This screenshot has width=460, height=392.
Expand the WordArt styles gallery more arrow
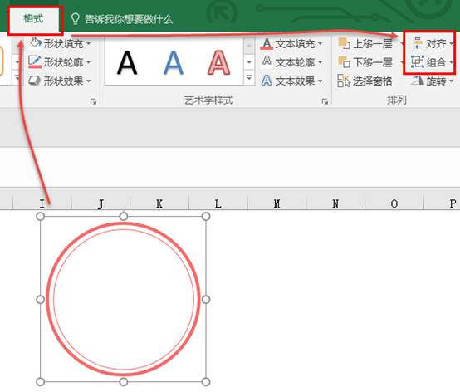coord(249,78)
